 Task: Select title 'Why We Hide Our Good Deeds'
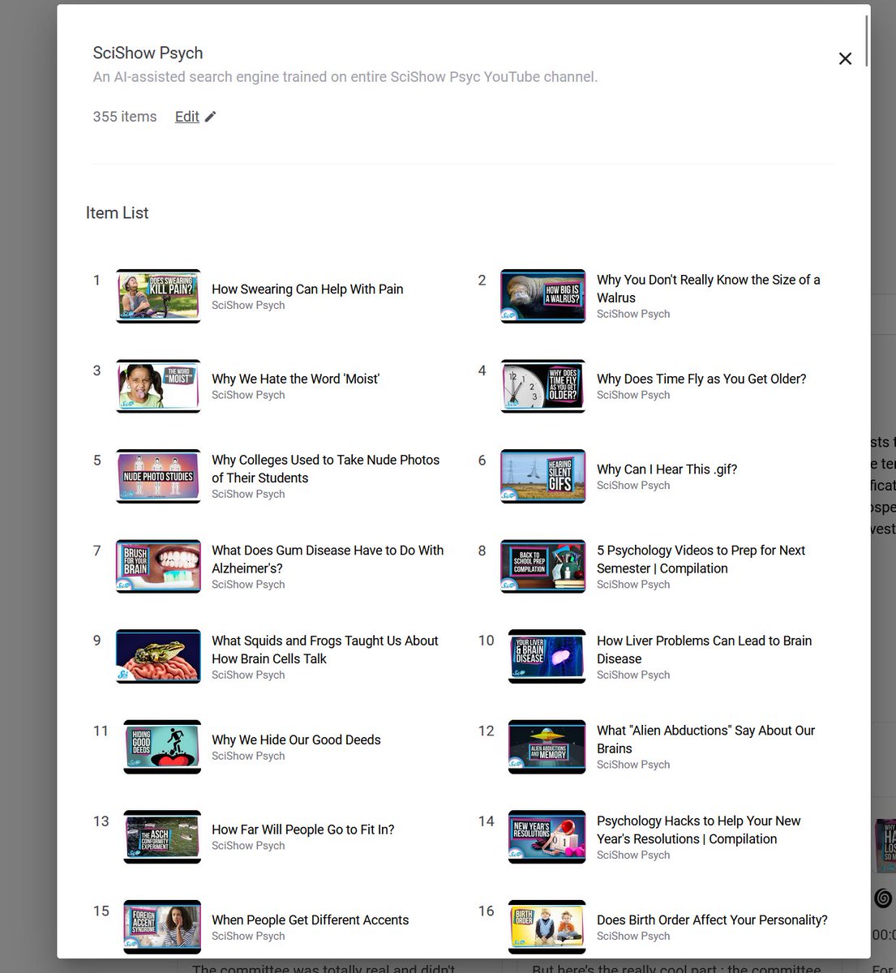pyautogui.click(x=296, y=739)
